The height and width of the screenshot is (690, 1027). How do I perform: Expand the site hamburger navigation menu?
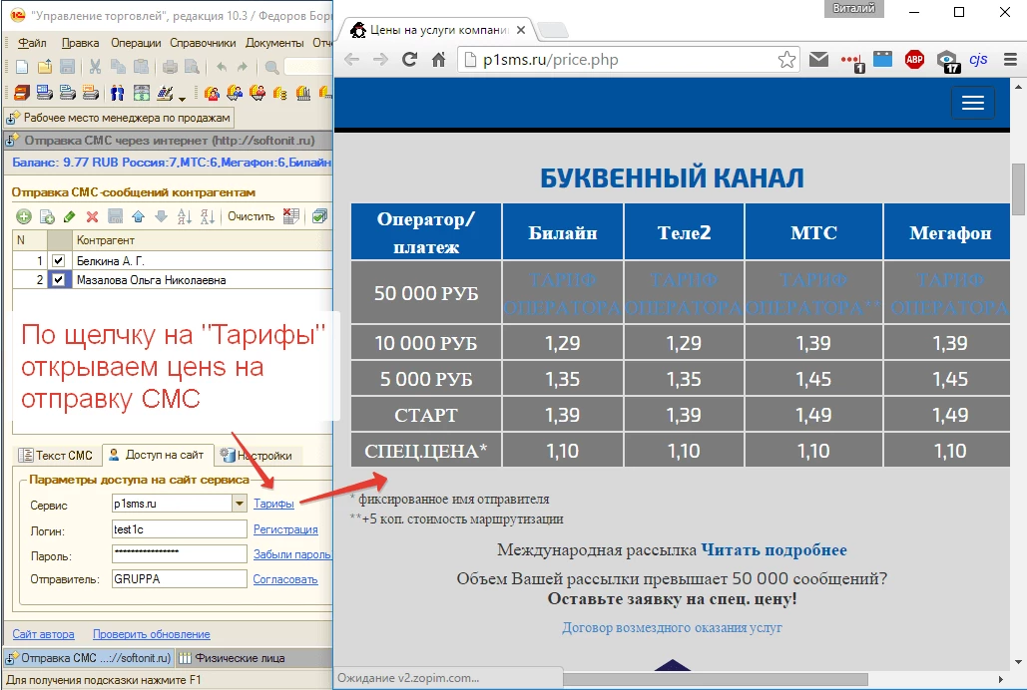tap(973, 104)
